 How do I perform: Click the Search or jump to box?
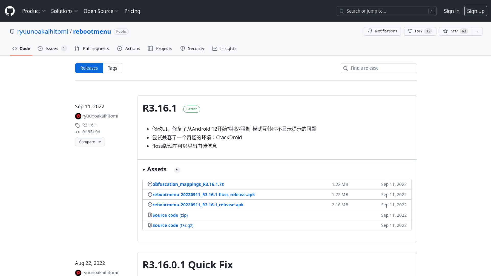pyautogui.click(x=386, y=11)
